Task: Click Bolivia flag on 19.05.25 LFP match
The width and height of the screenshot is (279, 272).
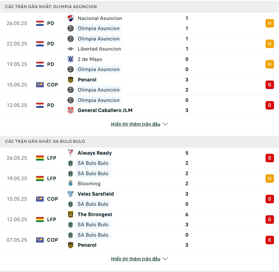Action: tap(40, 179)
